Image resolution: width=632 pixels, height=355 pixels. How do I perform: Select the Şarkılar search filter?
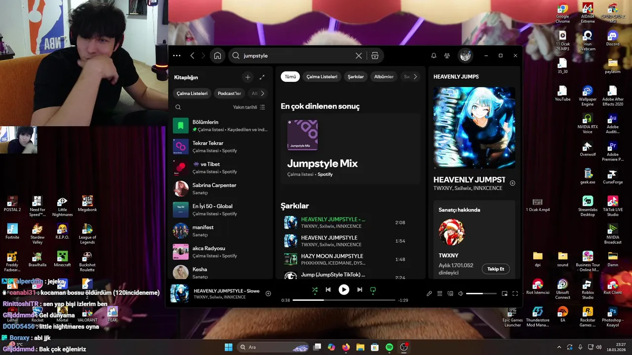pyautogui.click(x=355, y=76)
